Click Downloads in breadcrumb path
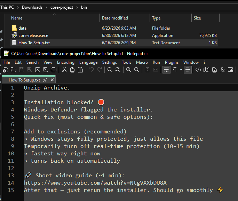238x201 pixels. [32, 7]
